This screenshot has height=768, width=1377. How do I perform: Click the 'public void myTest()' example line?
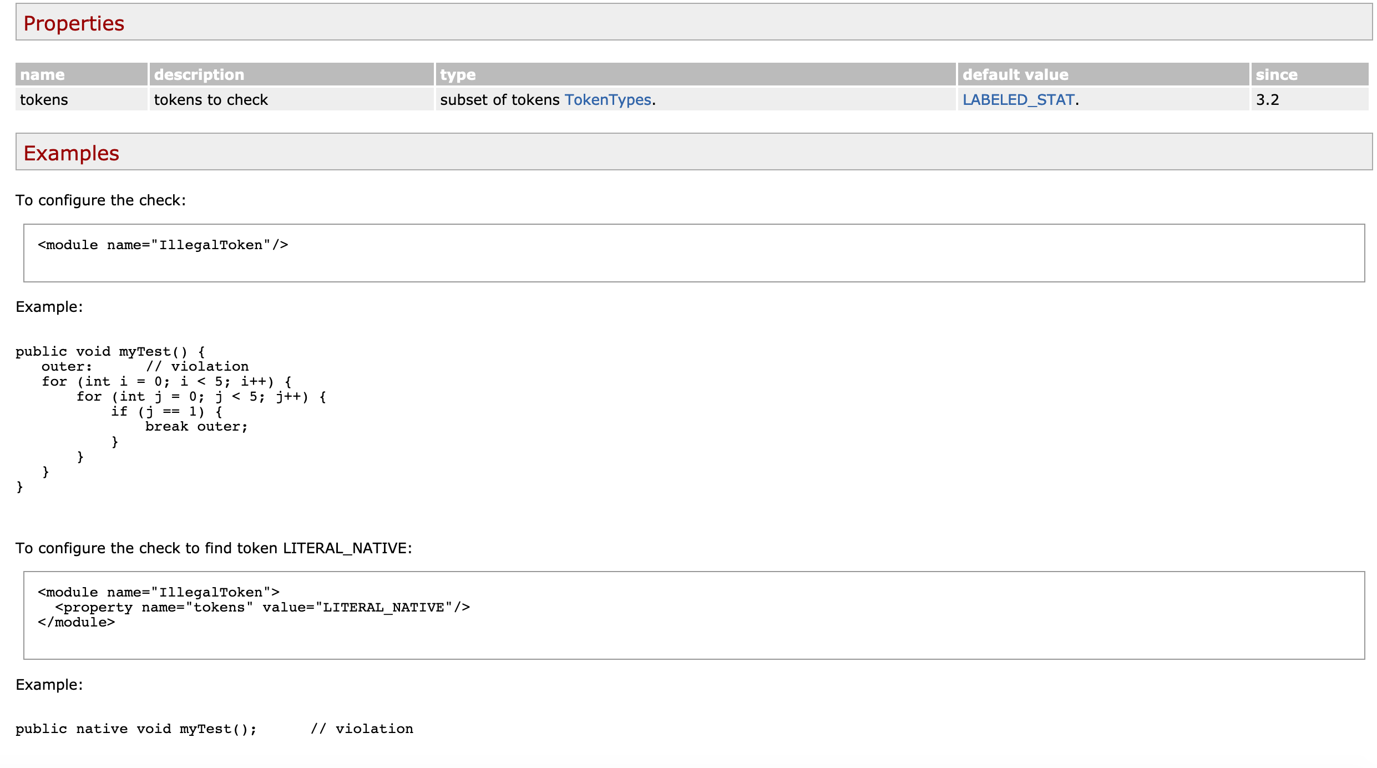[110, 351]
